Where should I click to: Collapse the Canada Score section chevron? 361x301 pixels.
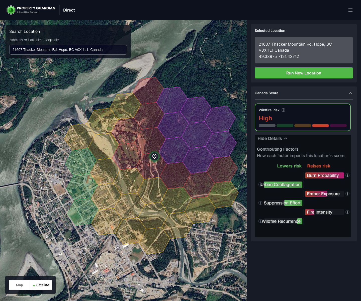[350, 93]
